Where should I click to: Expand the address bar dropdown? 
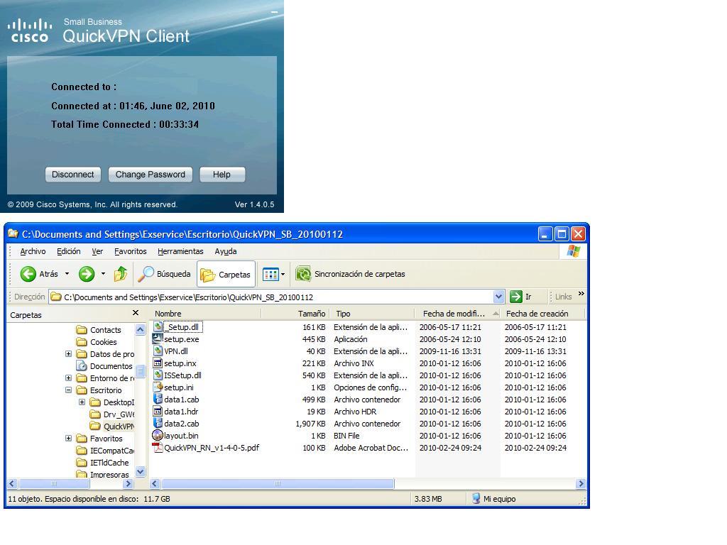(498, 297)
